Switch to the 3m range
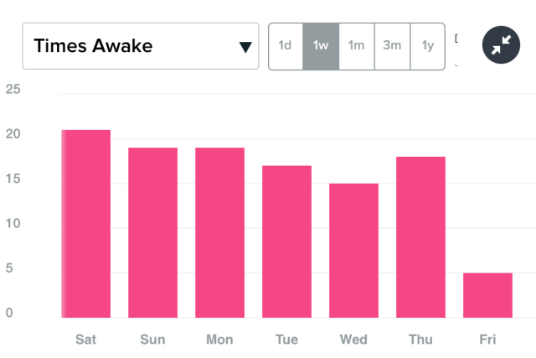The image size is (536, 358). pos(392,46)
